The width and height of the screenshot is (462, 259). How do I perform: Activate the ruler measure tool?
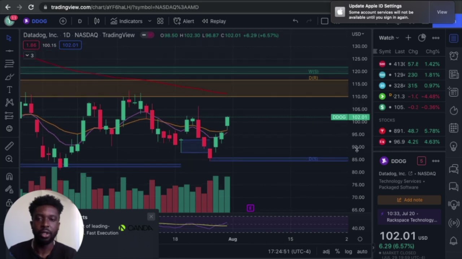pos(9,146)
